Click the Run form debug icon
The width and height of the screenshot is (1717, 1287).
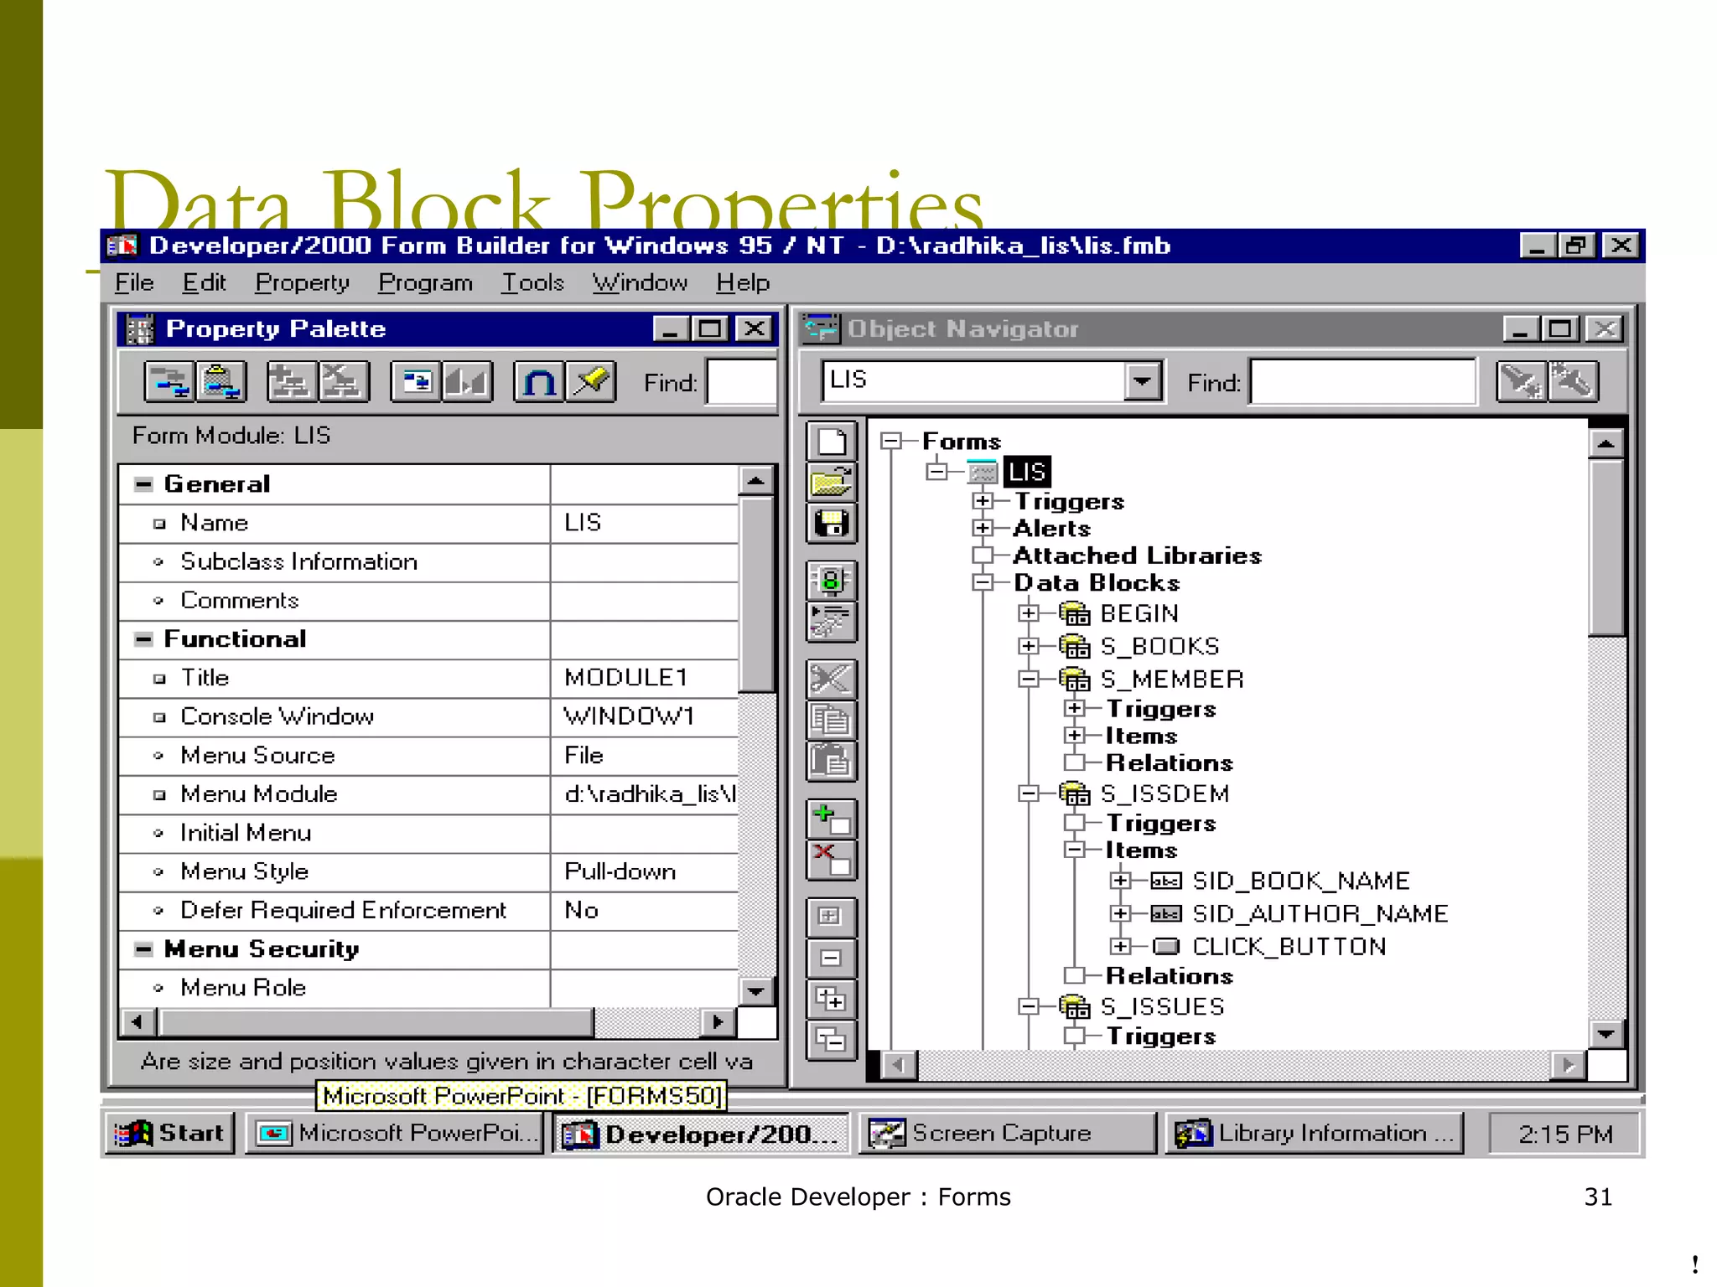click(831, 622)
